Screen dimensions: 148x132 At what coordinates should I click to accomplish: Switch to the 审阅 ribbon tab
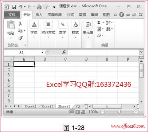point(94,15)
